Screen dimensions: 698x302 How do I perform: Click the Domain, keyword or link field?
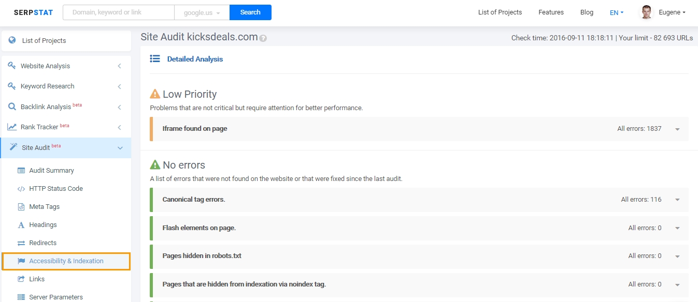119,12
